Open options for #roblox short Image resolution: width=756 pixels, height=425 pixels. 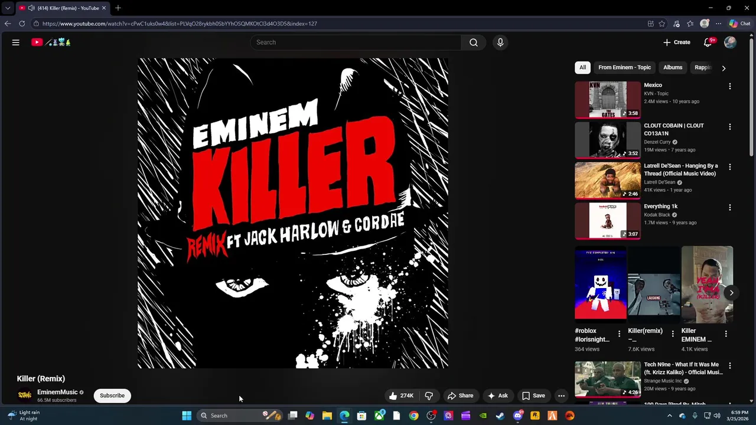point(619,334)
